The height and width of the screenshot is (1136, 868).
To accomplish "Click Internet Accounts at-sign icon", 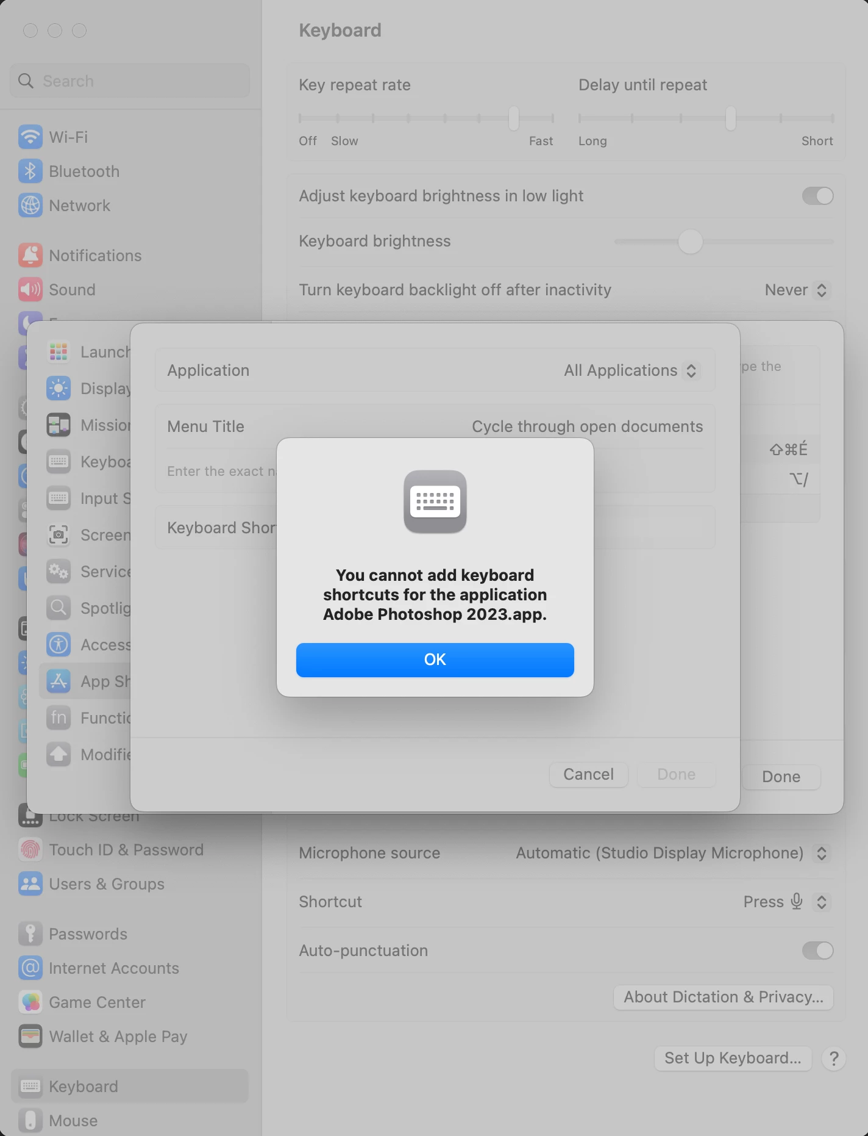I will click(x=30, y=968).
